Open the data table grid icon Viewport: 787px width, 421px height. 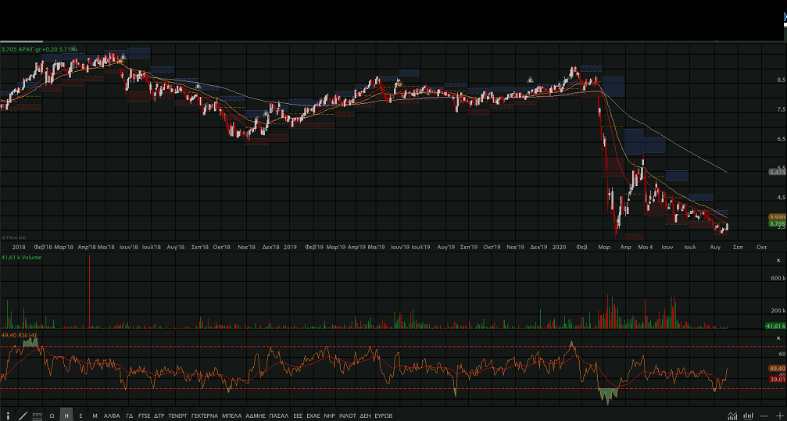coord(37,416)
